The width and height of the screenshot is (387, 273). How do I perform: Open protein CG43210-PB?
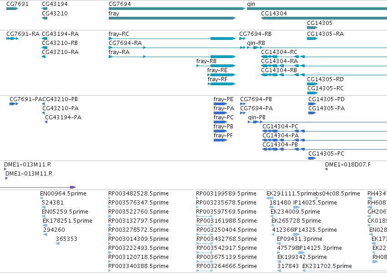tap(60, 99)
